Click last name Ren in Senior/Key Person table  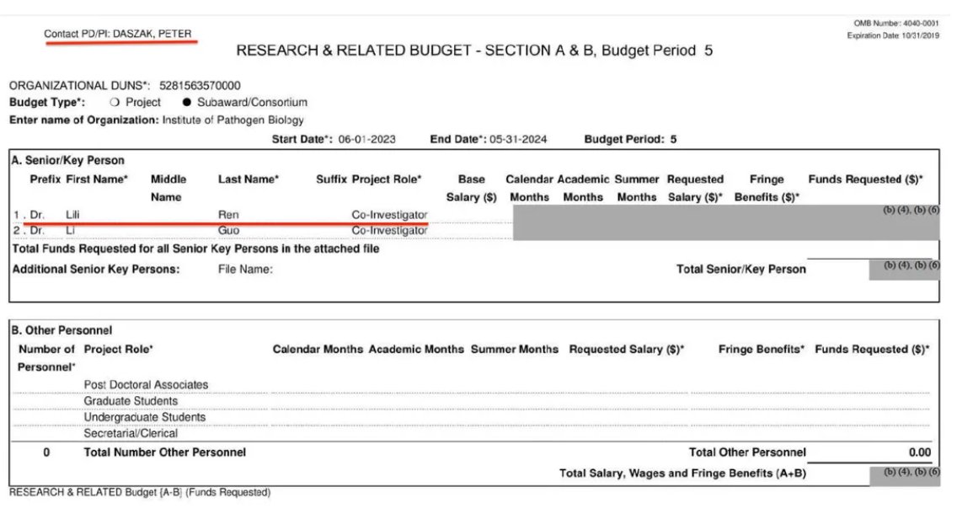click(228, 215)
